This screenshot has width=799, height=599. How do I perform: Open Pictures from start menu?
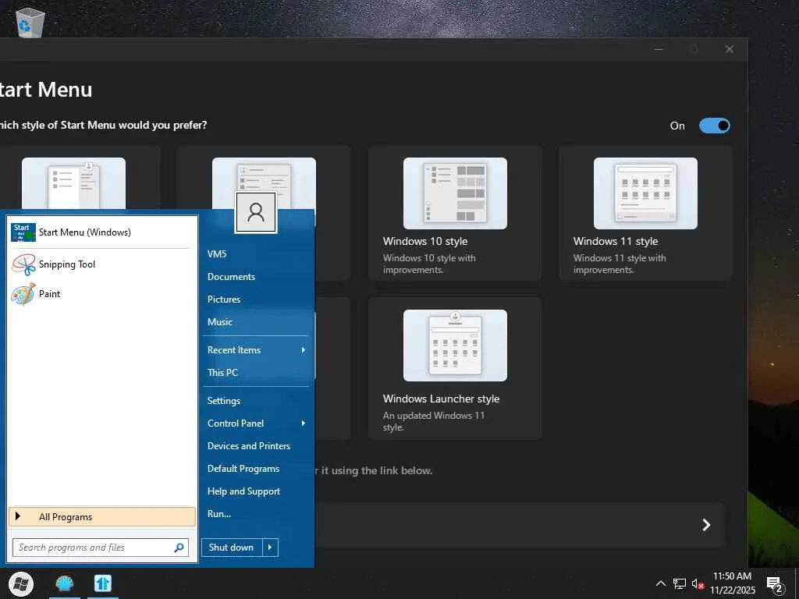(x=224, y=299)
